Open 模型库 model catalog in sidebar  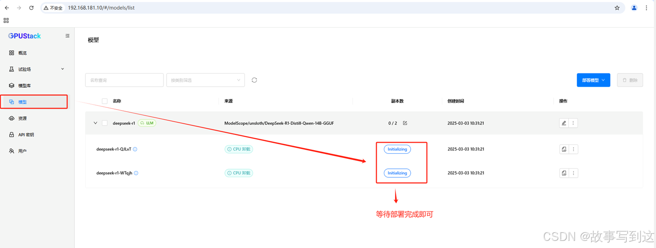point(37,85)
